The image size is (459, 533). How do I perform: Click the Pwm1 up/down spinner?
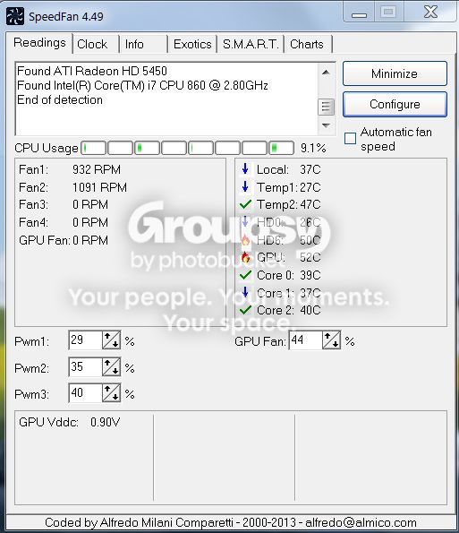pyautogui.click(x=111, y=340)
